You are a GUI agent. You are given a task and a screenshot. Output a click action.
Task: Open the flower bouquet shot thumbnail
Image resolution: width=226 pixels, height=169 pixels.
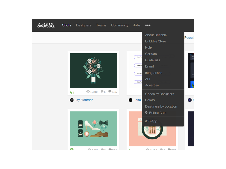pyautogui.click(x=93, y=71)
